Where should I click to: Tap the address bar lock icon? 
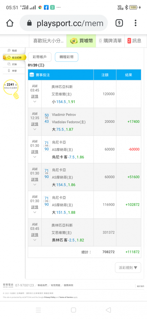tap(30, 23)
